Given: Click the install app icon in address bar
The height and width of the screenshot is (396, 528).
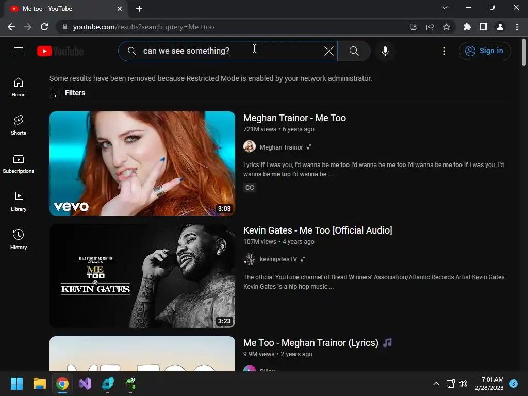Looking at the screenshot, I should (414, 27).
